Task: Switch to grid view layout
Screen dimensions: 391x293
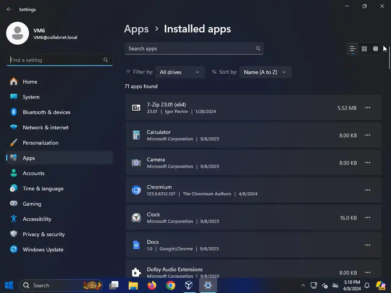Action: coord(364,49)
